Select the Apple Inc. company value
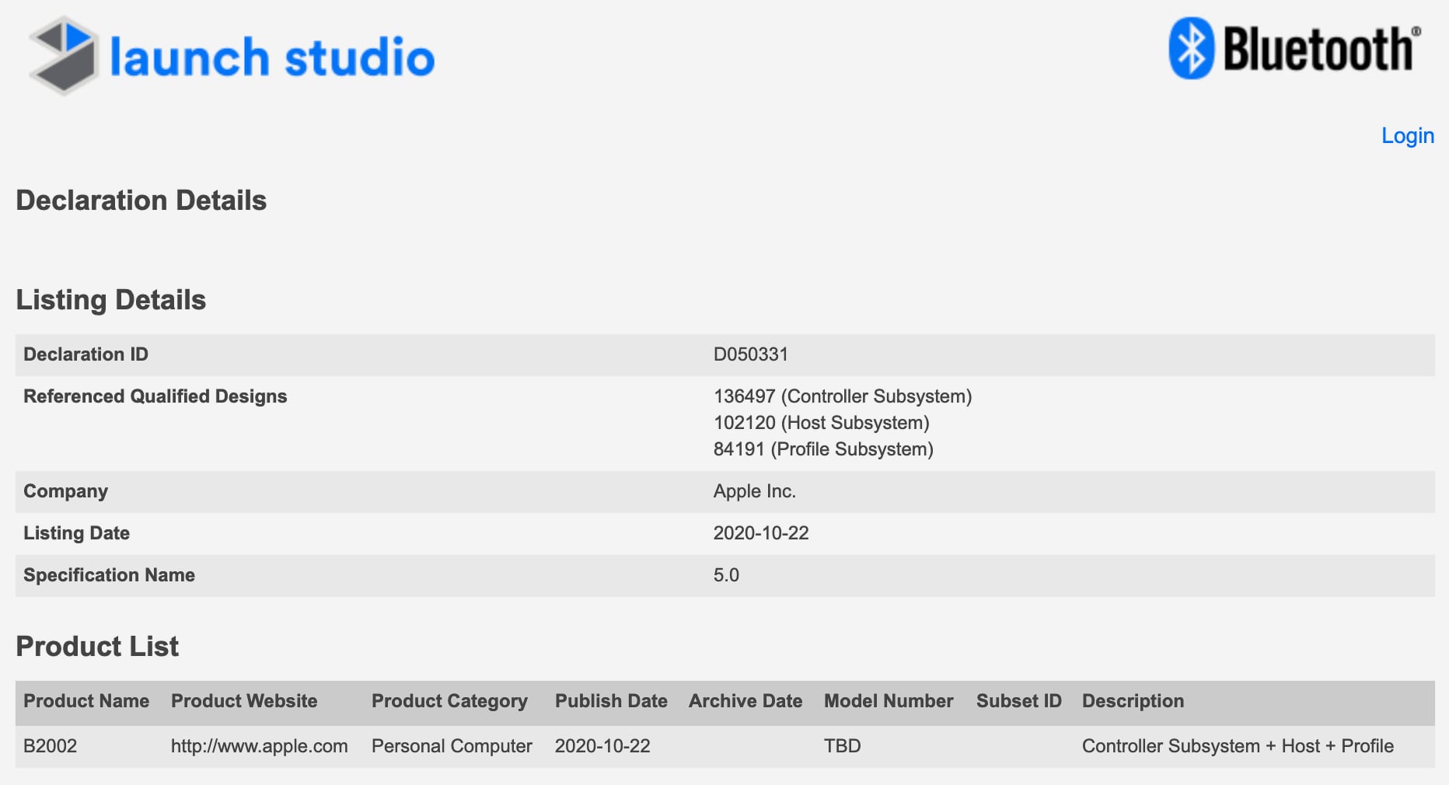 755,491
